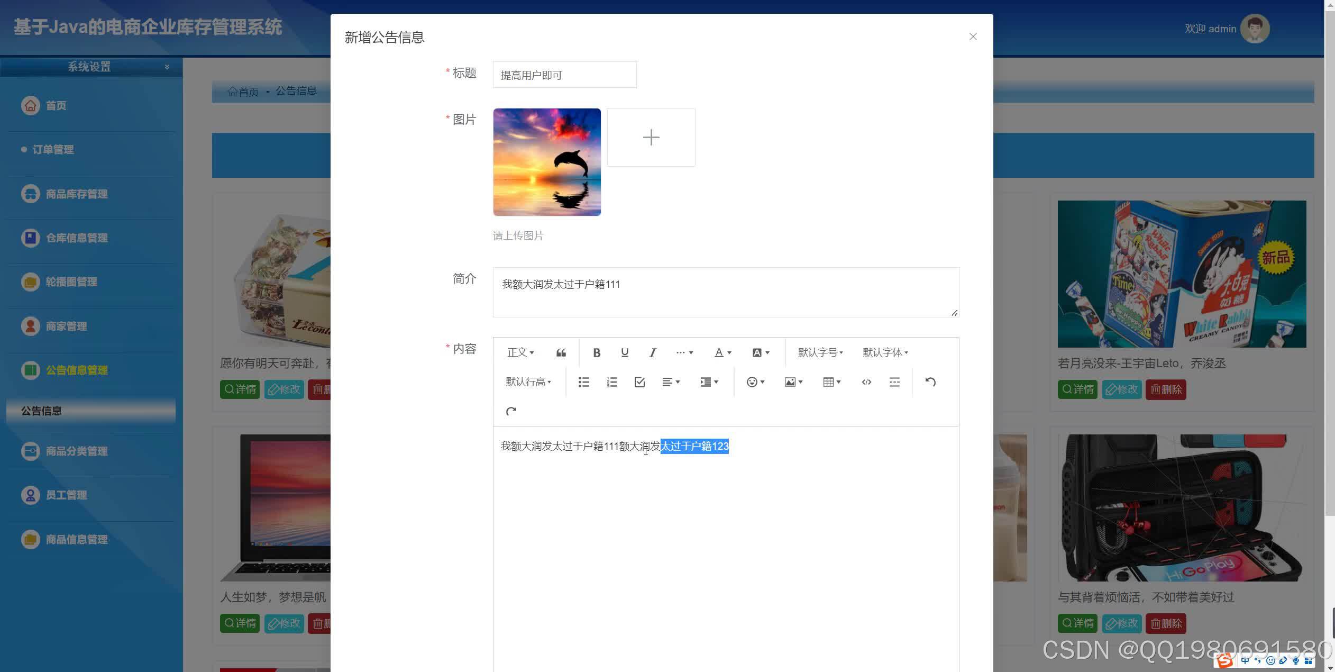Apply underline formatting to selected text
This screenshot has width=1335, height=672.
tap(625, 352)
